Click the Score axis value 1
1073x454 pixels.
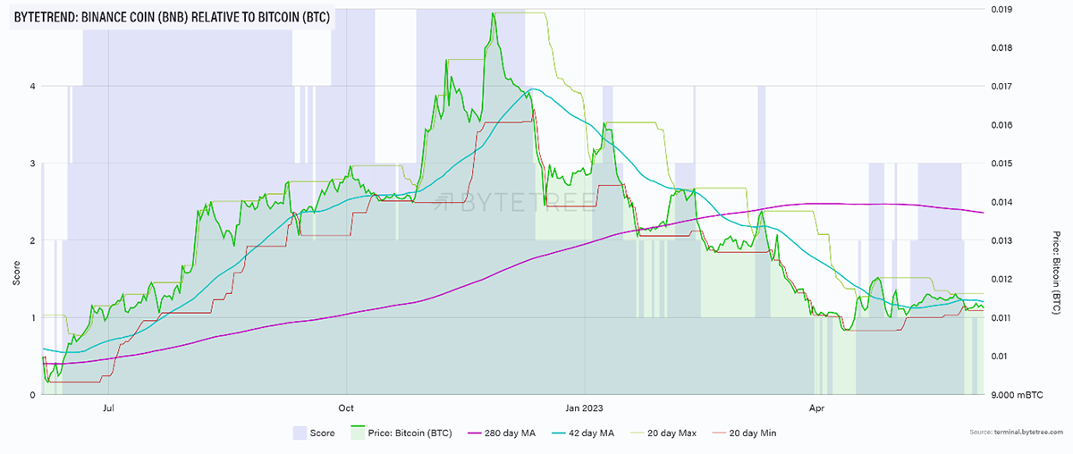tap(33, 317)
